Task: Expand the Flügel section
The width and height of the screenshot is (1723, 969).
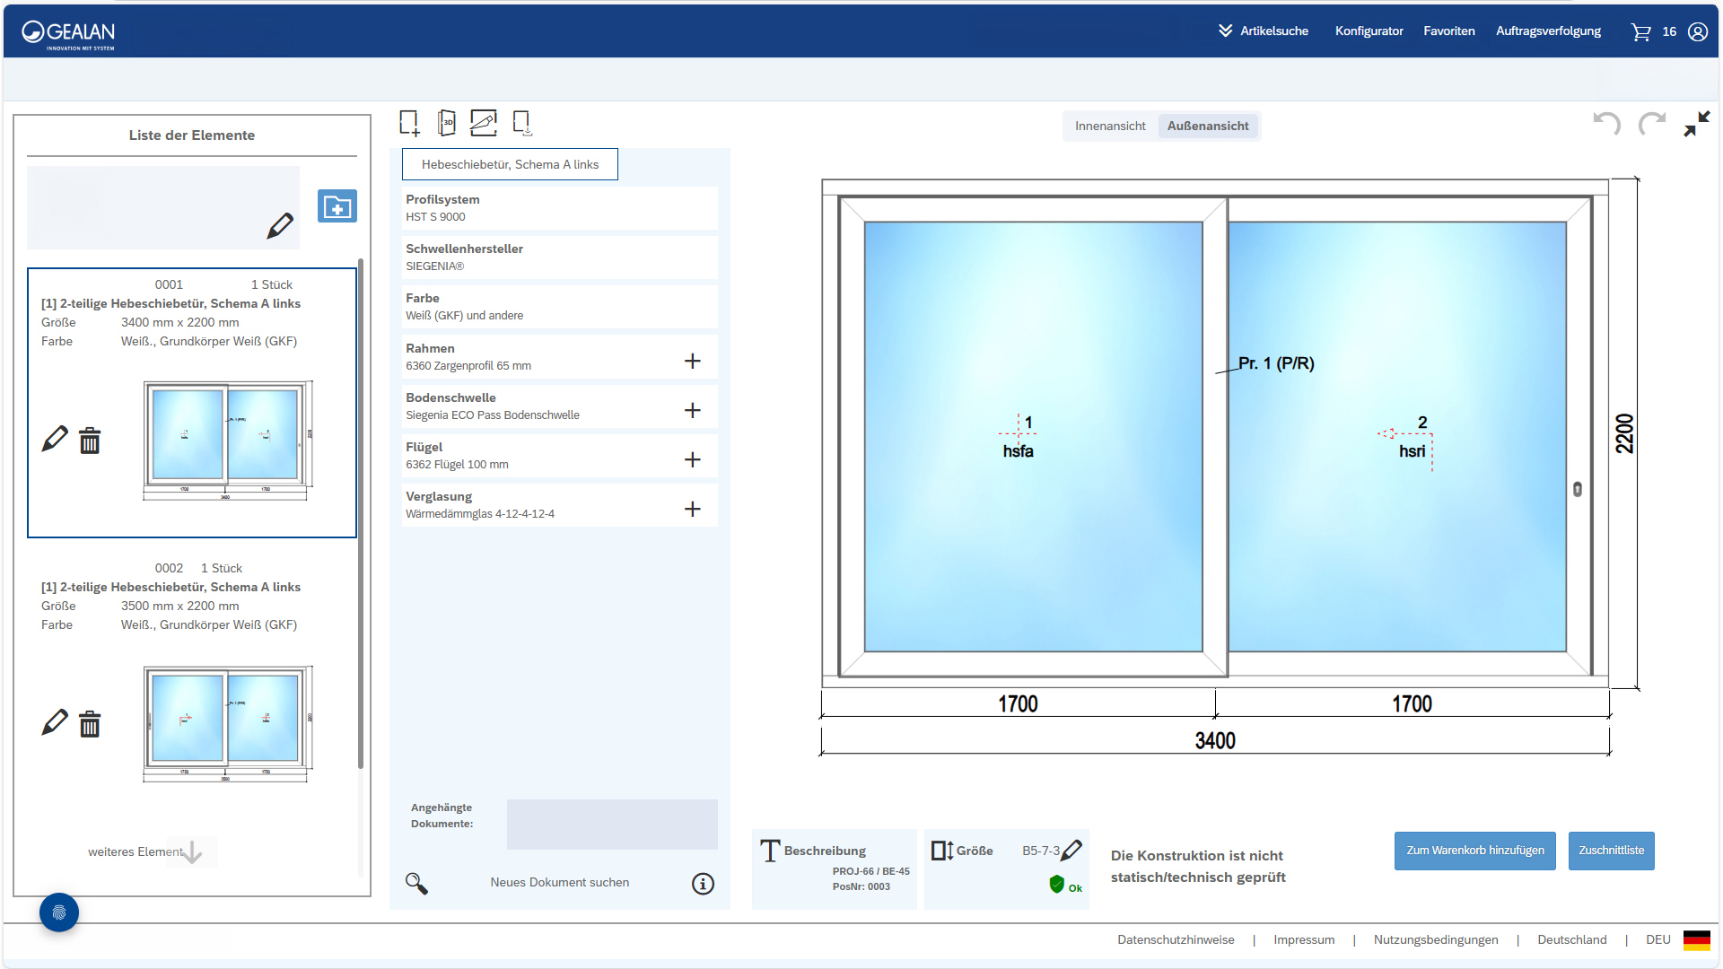Action: click(693, 459)
